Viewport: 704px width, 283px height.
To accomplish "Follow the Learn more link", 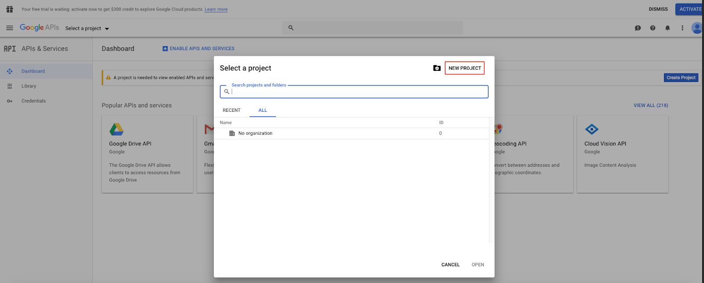I will 216,9.
